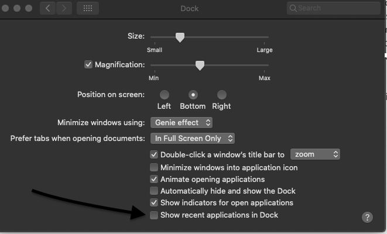The height and width of the screenshot is (234, 387).
Task: Select Left dock position
Action: coord(165,95)
